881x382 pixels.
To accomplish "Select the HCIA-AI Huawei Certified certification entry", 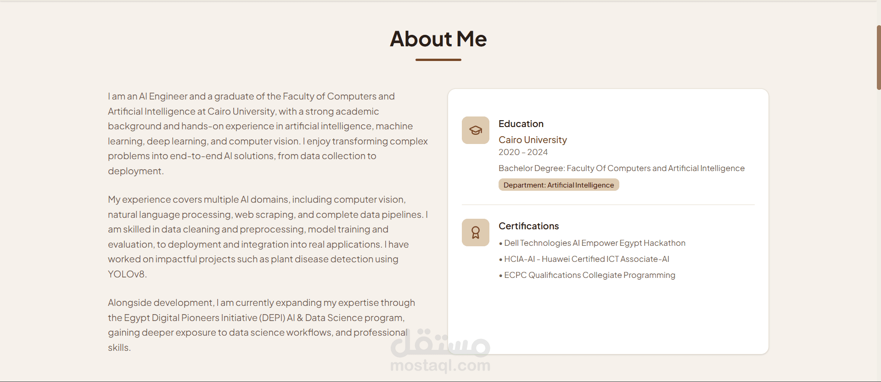I will click(x=584, y=259).
